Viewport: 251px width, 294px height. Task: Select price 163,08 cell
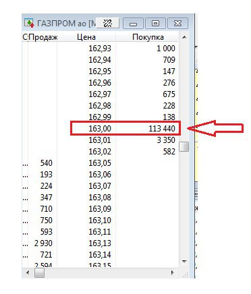(100, 198)
